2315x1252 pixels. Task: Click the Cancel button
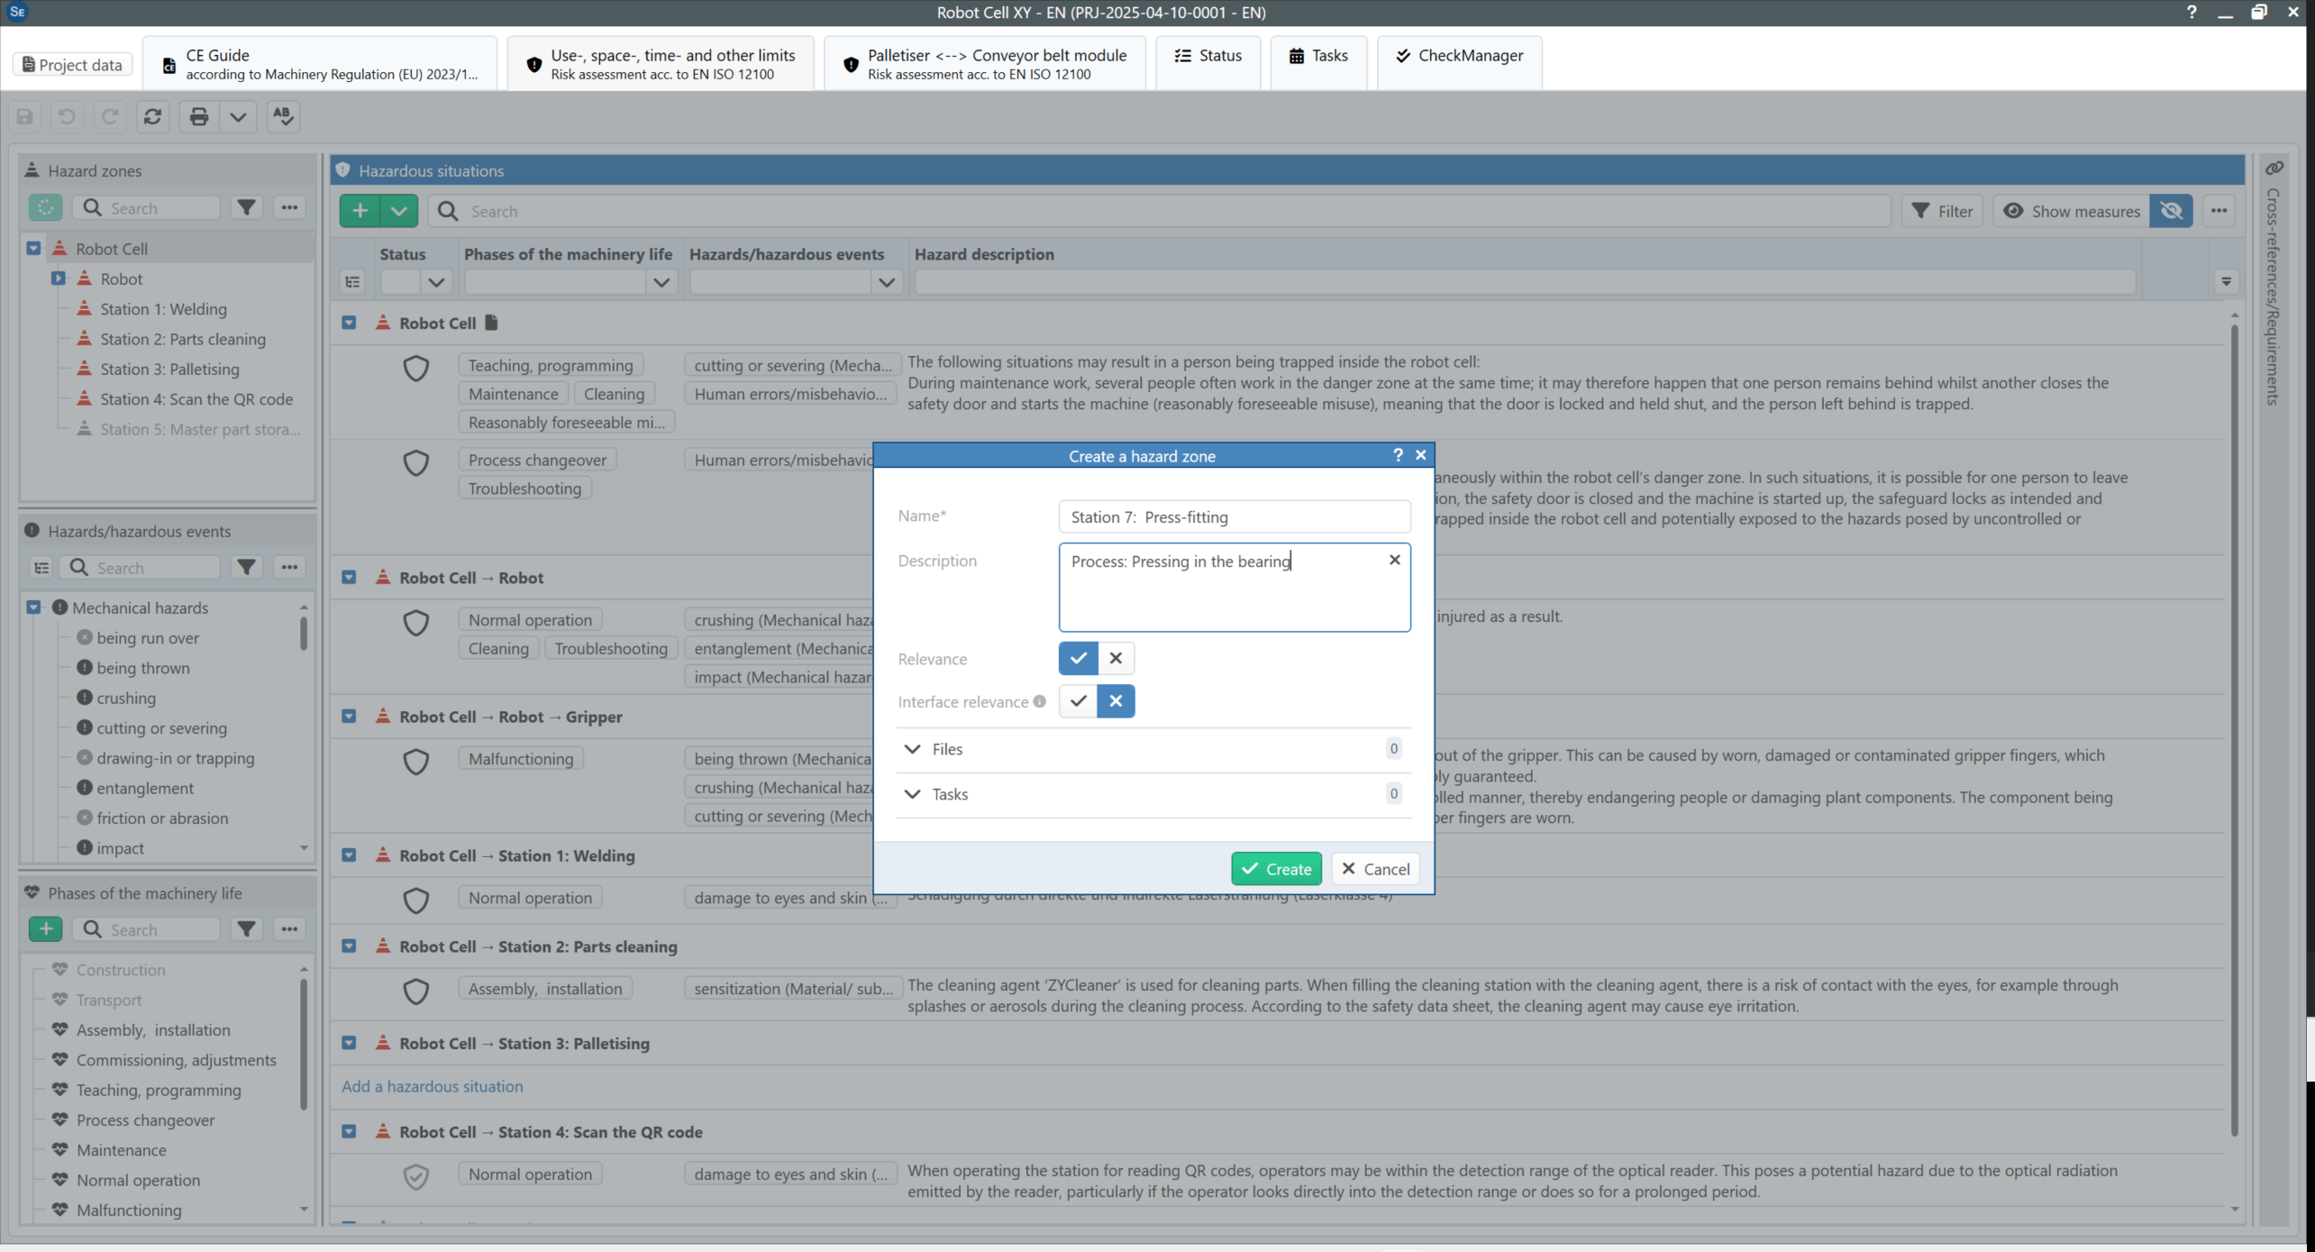tap(1375, 869)
